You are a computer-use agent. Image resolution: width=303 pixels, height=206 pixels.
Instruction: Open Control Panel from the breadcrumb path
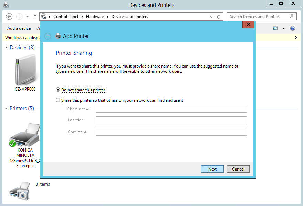[66, 16]
